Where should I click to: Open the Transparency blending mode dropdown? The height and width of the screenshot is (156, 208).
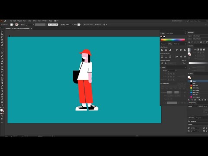click(193, 106)
